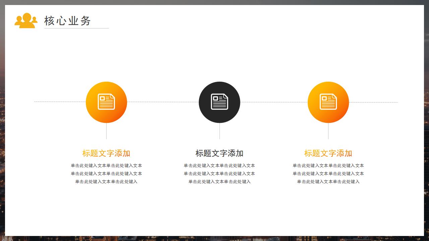Select the right orange 标题文字添加 heading

pos(328,153)
